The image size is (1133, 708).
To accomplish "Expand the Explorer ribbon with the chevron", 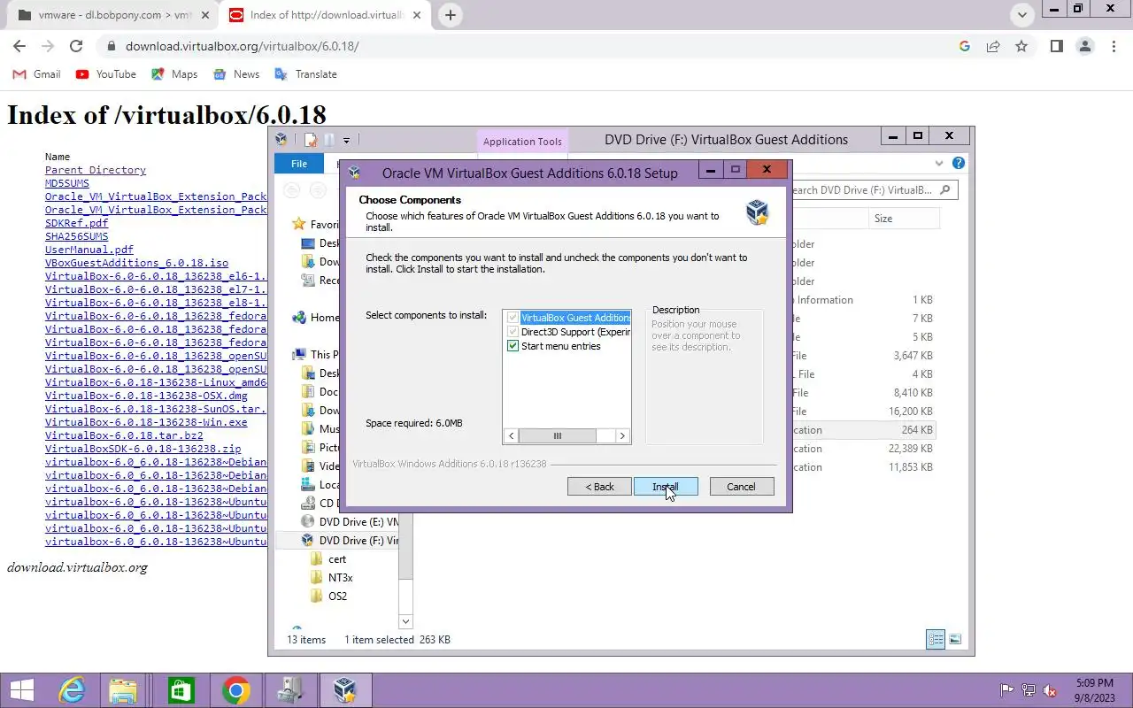I will pyautogui.click(x=940, y=164).
